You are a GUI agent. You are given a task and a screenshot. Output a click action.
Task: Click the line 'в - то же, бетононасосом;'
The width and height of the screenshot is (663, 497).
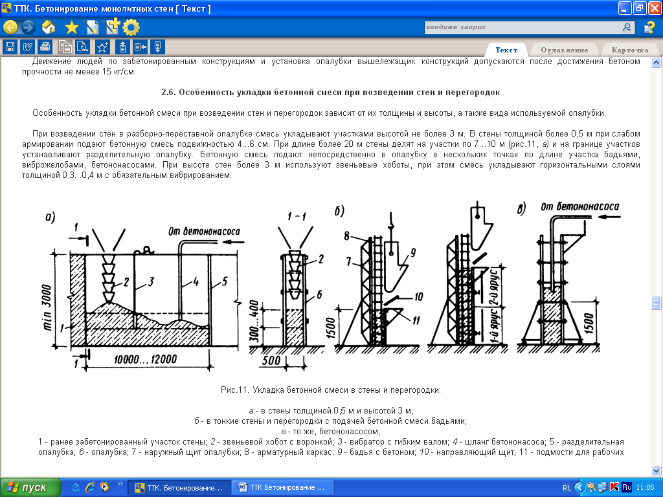[331, 432]
